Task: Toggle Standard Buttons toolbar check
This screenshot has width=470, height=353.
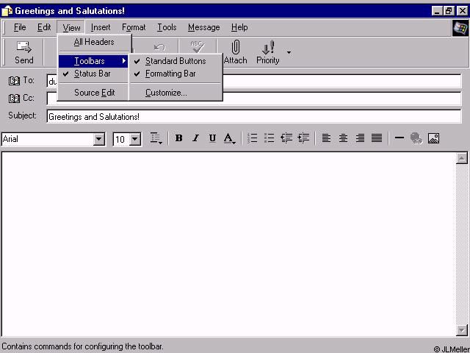Action: pos(176,61)
